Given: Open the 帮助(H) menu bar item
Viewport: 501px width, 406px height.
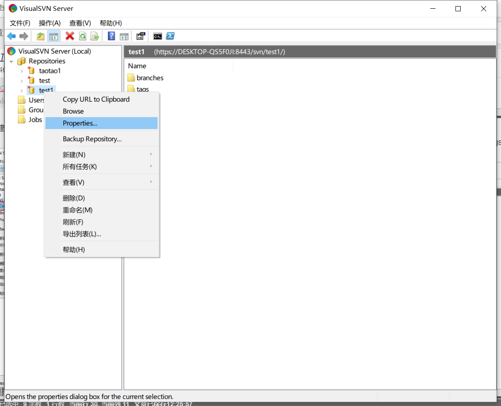Looking at the screenshot, I should pos(111,23).
